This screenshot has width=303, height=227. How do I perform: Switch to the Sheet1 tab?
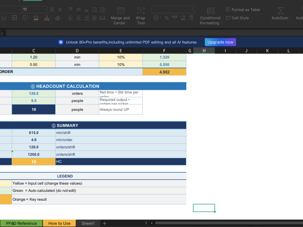(x=88, y=223)
